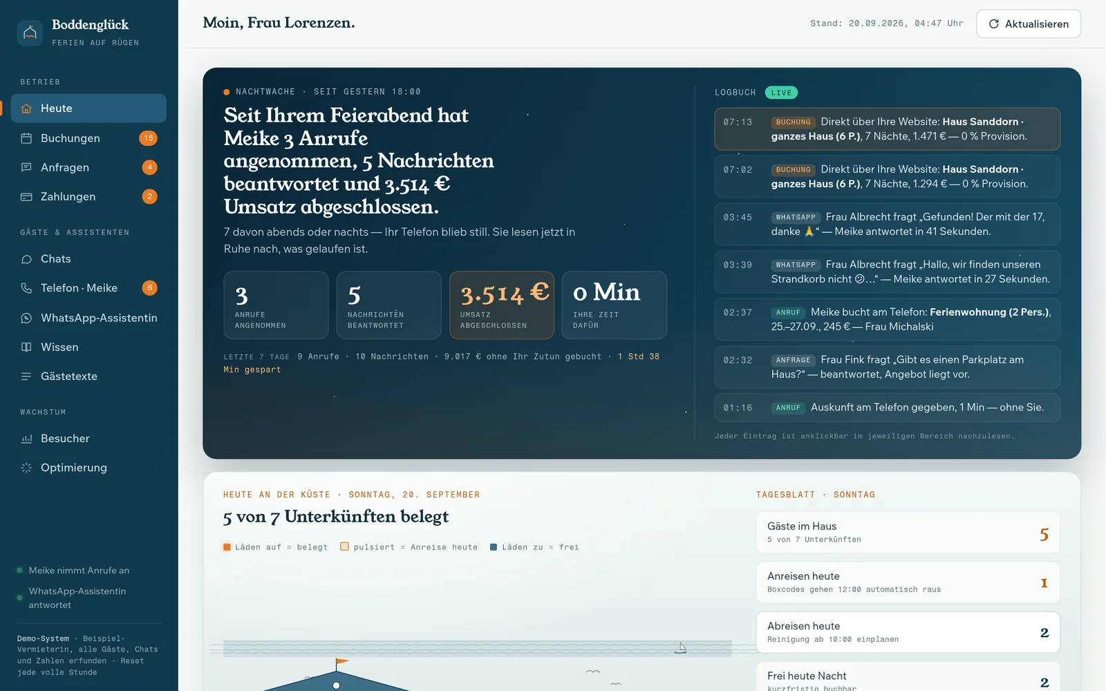The width and height of the screenshot is (1106, 691).
Task: Click the 0 Min Ihre Zeit card
Action: point(615,305)
